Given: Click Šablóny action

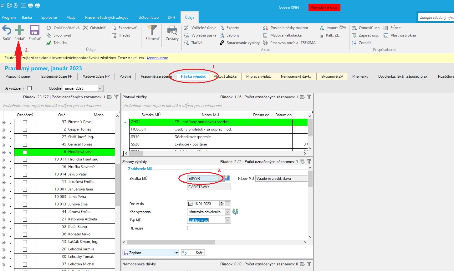Looking at the screenshot, I should [x=230, y=35].
